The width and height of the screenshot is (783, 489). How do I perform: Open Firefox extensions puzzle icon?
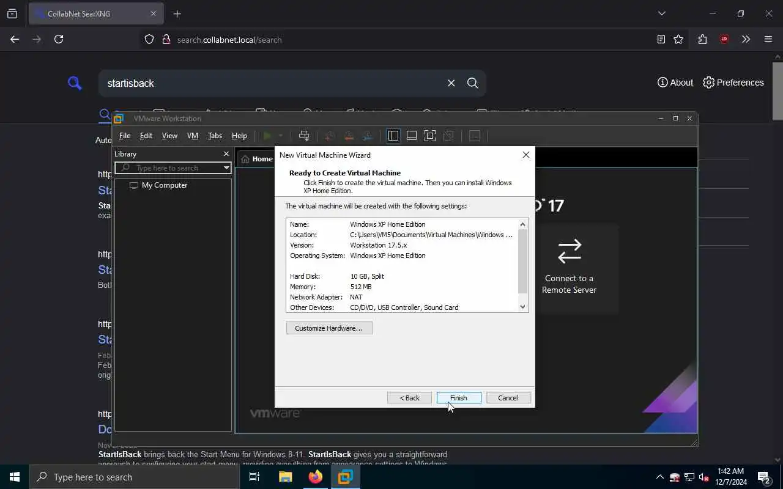[702, 39]
